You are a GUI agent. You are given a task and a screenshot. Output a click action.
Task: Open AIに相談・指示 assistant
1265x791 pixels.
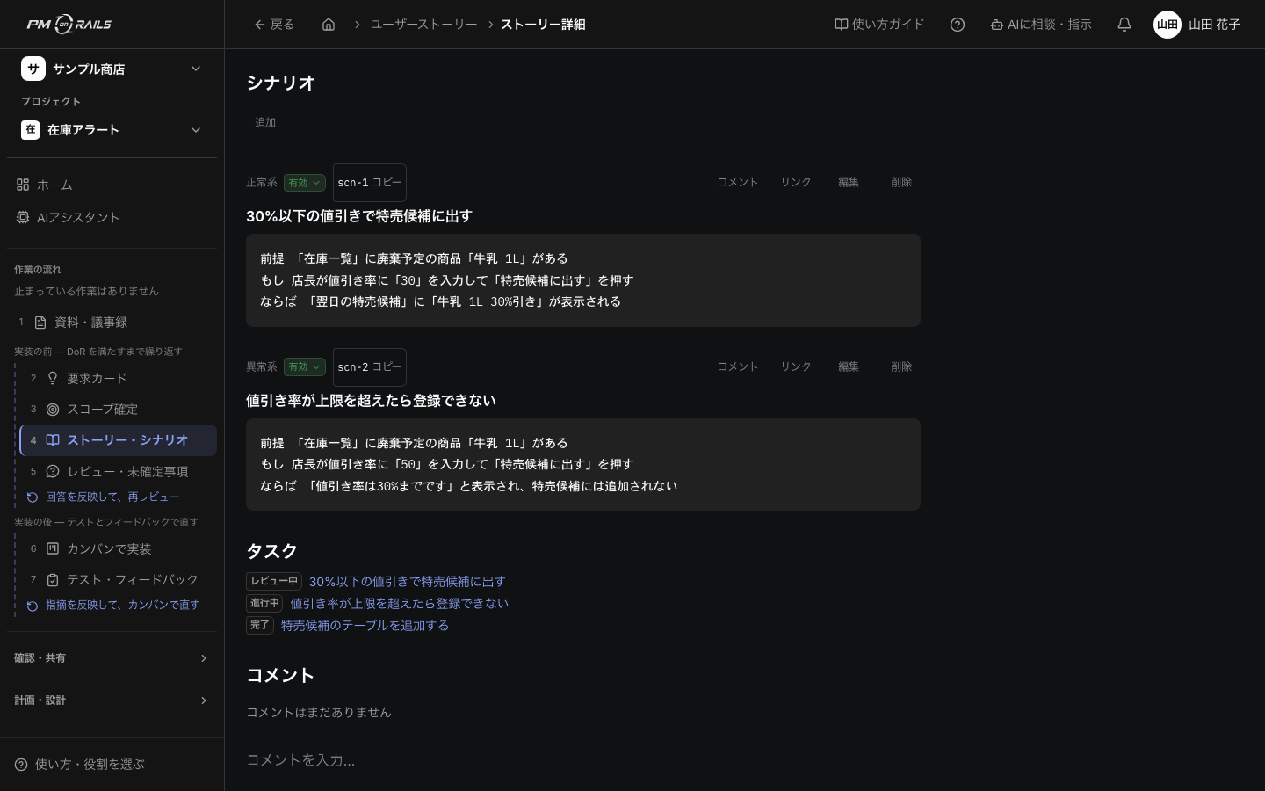click(1041, 25)
